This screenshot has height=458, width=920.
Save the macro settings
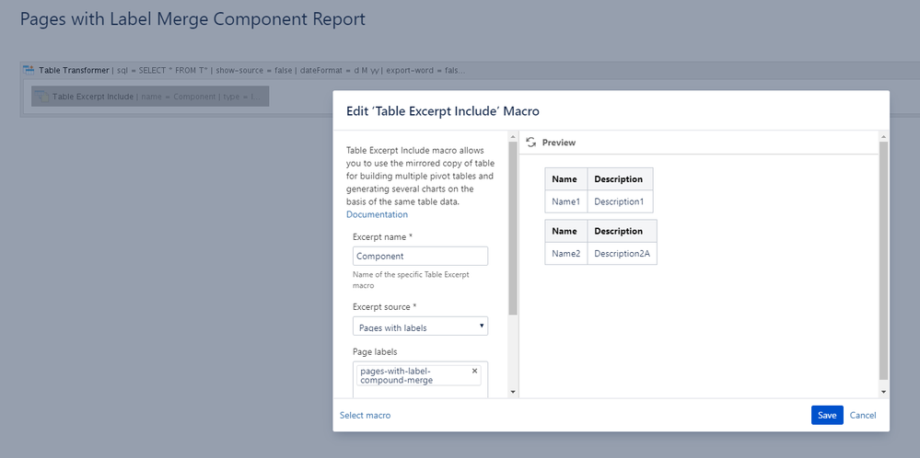point(827,416)
